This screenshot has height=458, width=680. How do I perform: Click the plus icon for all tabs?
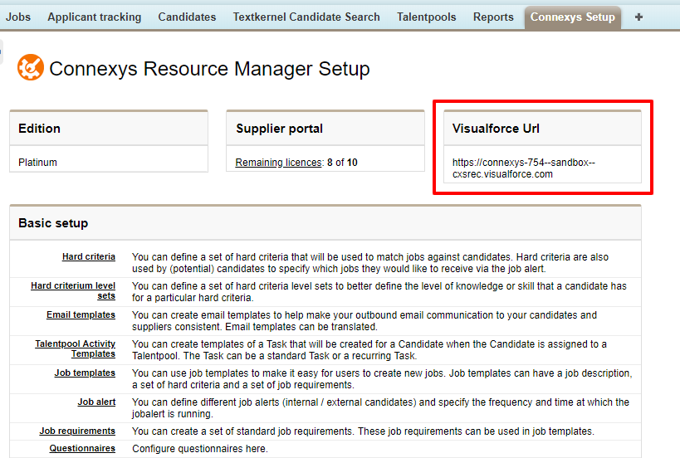638,17
